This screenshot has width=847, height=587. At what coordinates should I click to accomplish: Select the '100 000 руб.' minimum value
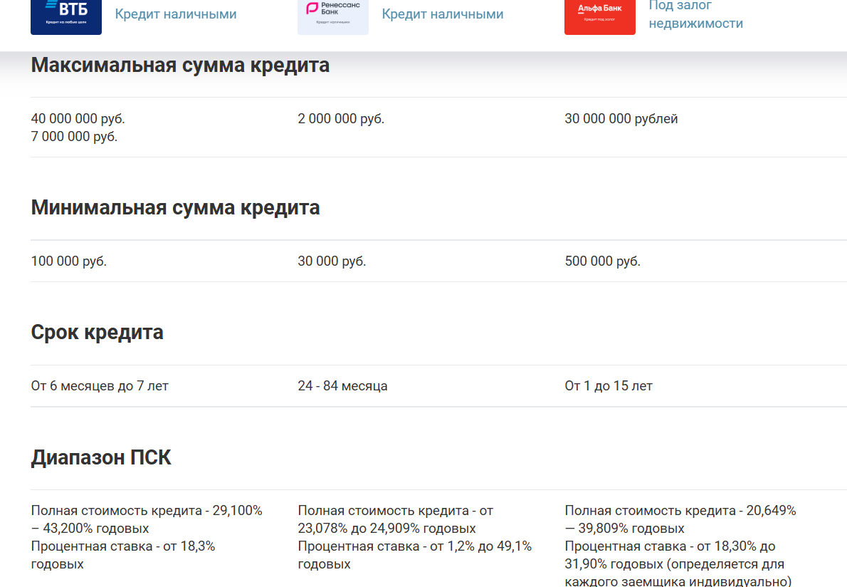pos(68,261)
